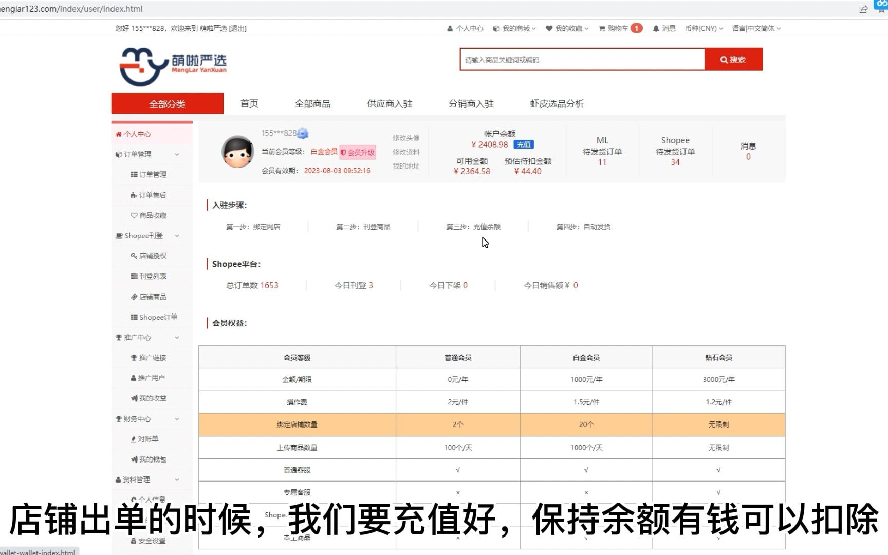
Task: Open 我的钱包 in sidebar
Action: point(149,459)
